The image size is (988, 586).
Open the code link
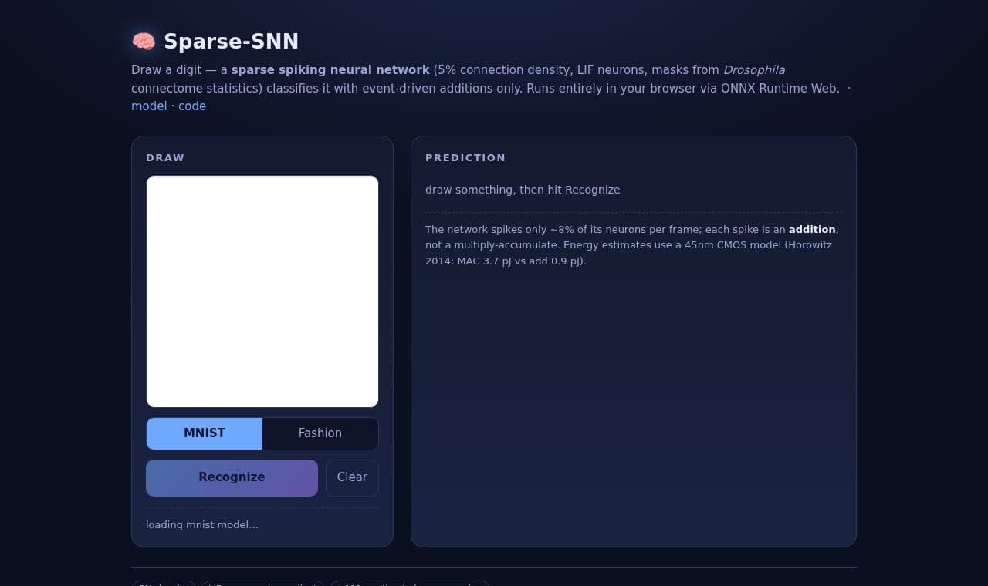[x=192, y=106]
